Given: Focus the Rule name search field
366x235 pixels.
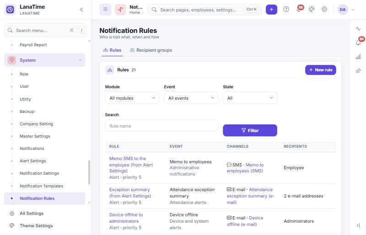Looking at the screenshot, I should tap(161, 126).
